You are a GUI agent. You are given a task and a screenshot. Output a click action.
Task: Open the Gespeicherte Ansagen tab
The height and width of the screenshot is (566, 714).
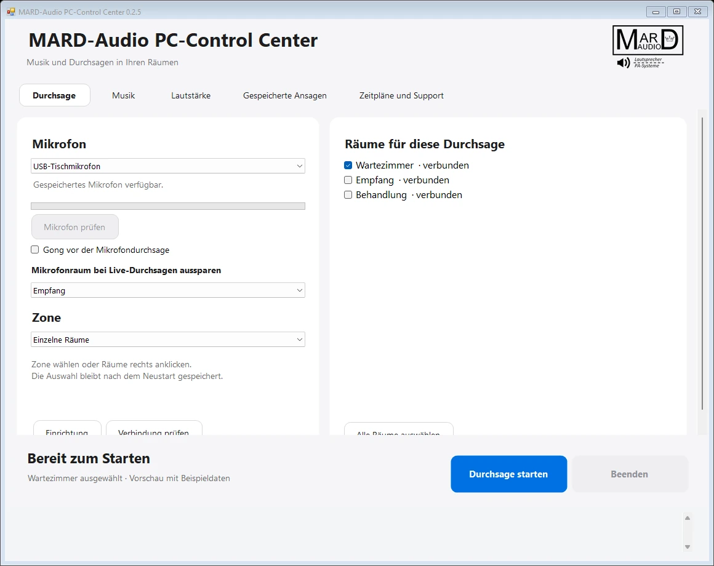click(284, 95)
